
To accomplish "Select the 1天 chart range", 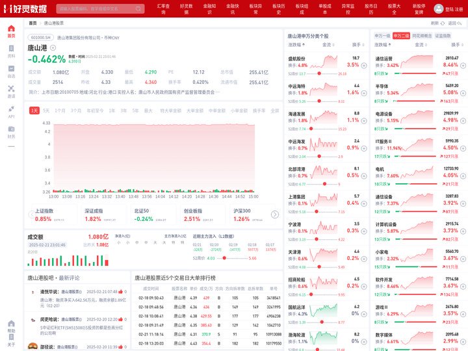I will 34,110.
